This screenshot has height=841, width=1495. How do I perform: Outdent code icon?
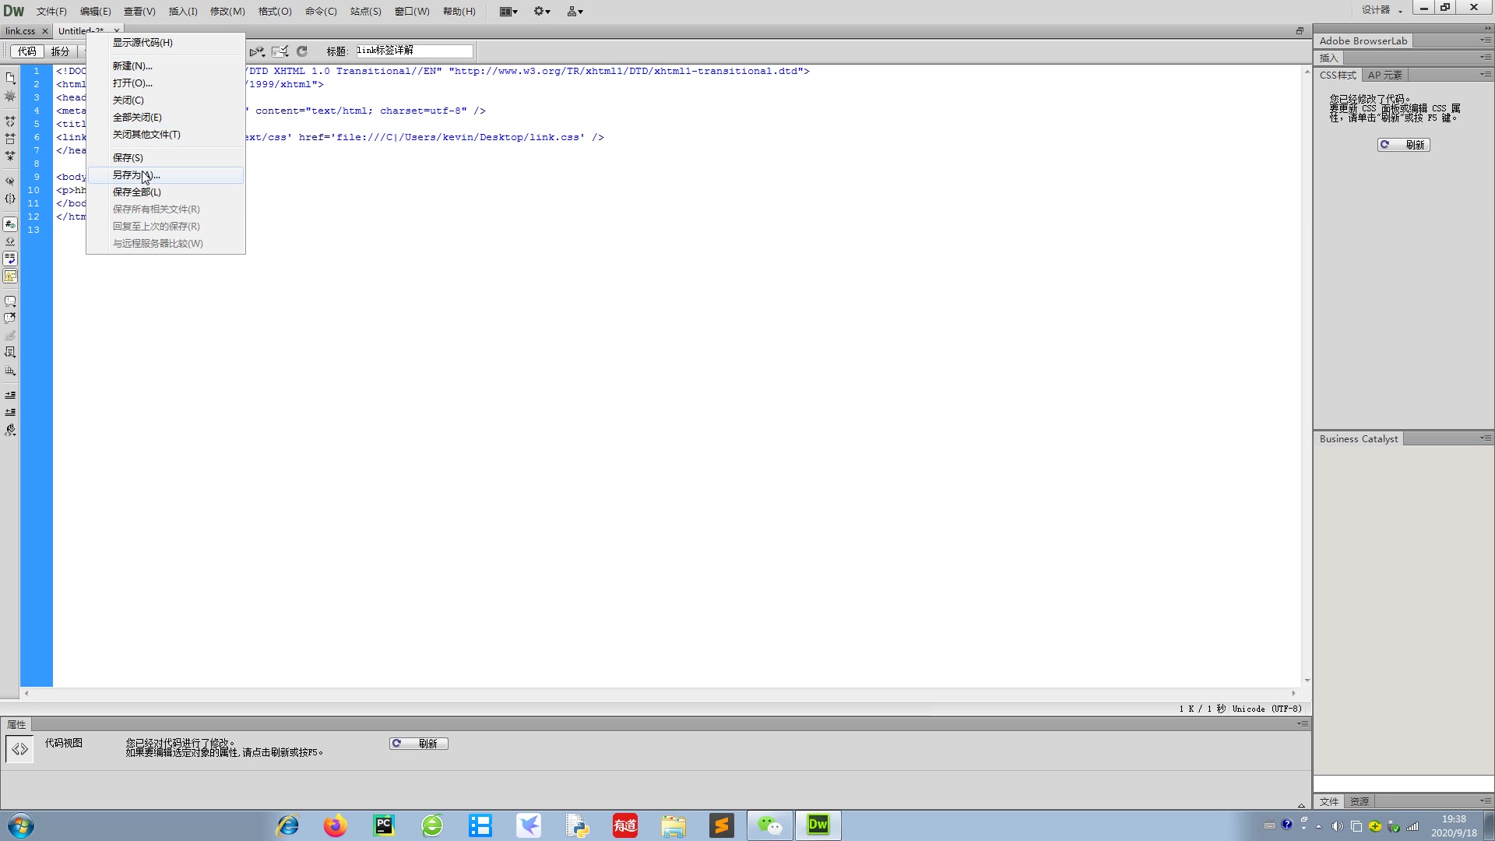pyautogui.click(x=10, y=413)
